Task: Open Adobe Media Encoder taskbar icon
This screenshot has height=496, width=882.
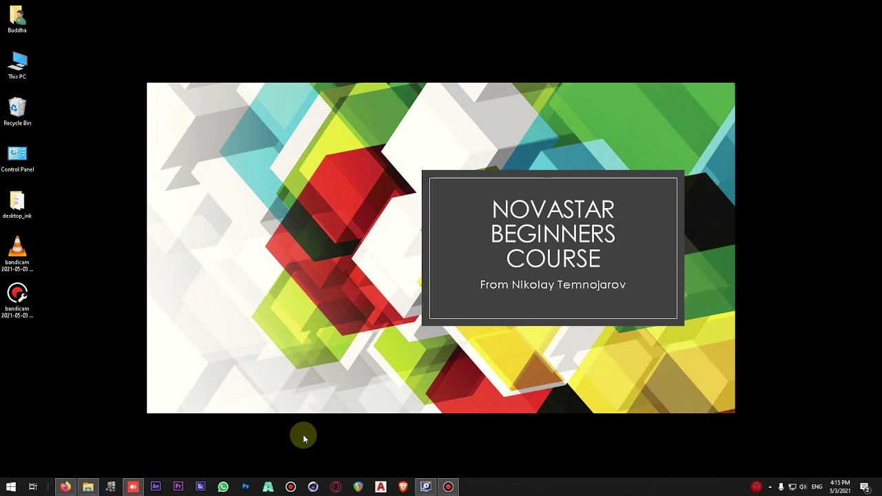Action: [x=201, y=486]
